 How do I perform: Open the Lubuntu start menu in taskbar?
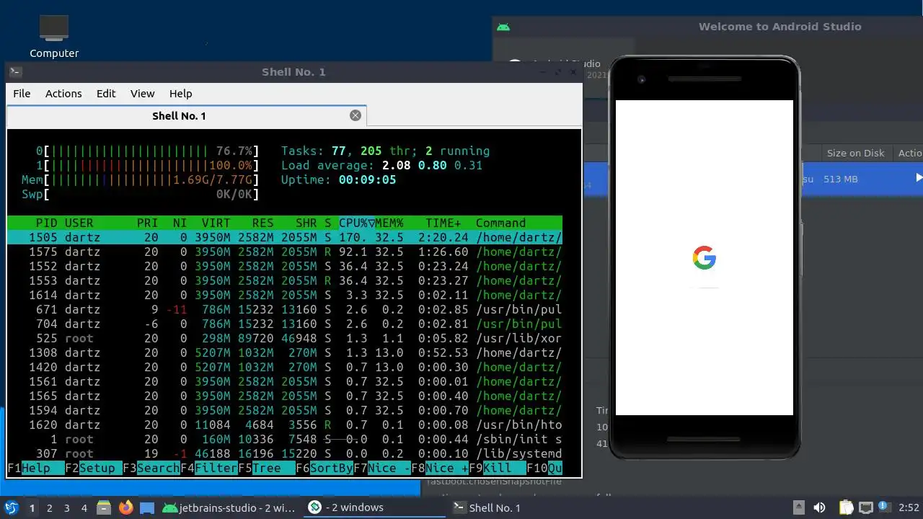11,508
